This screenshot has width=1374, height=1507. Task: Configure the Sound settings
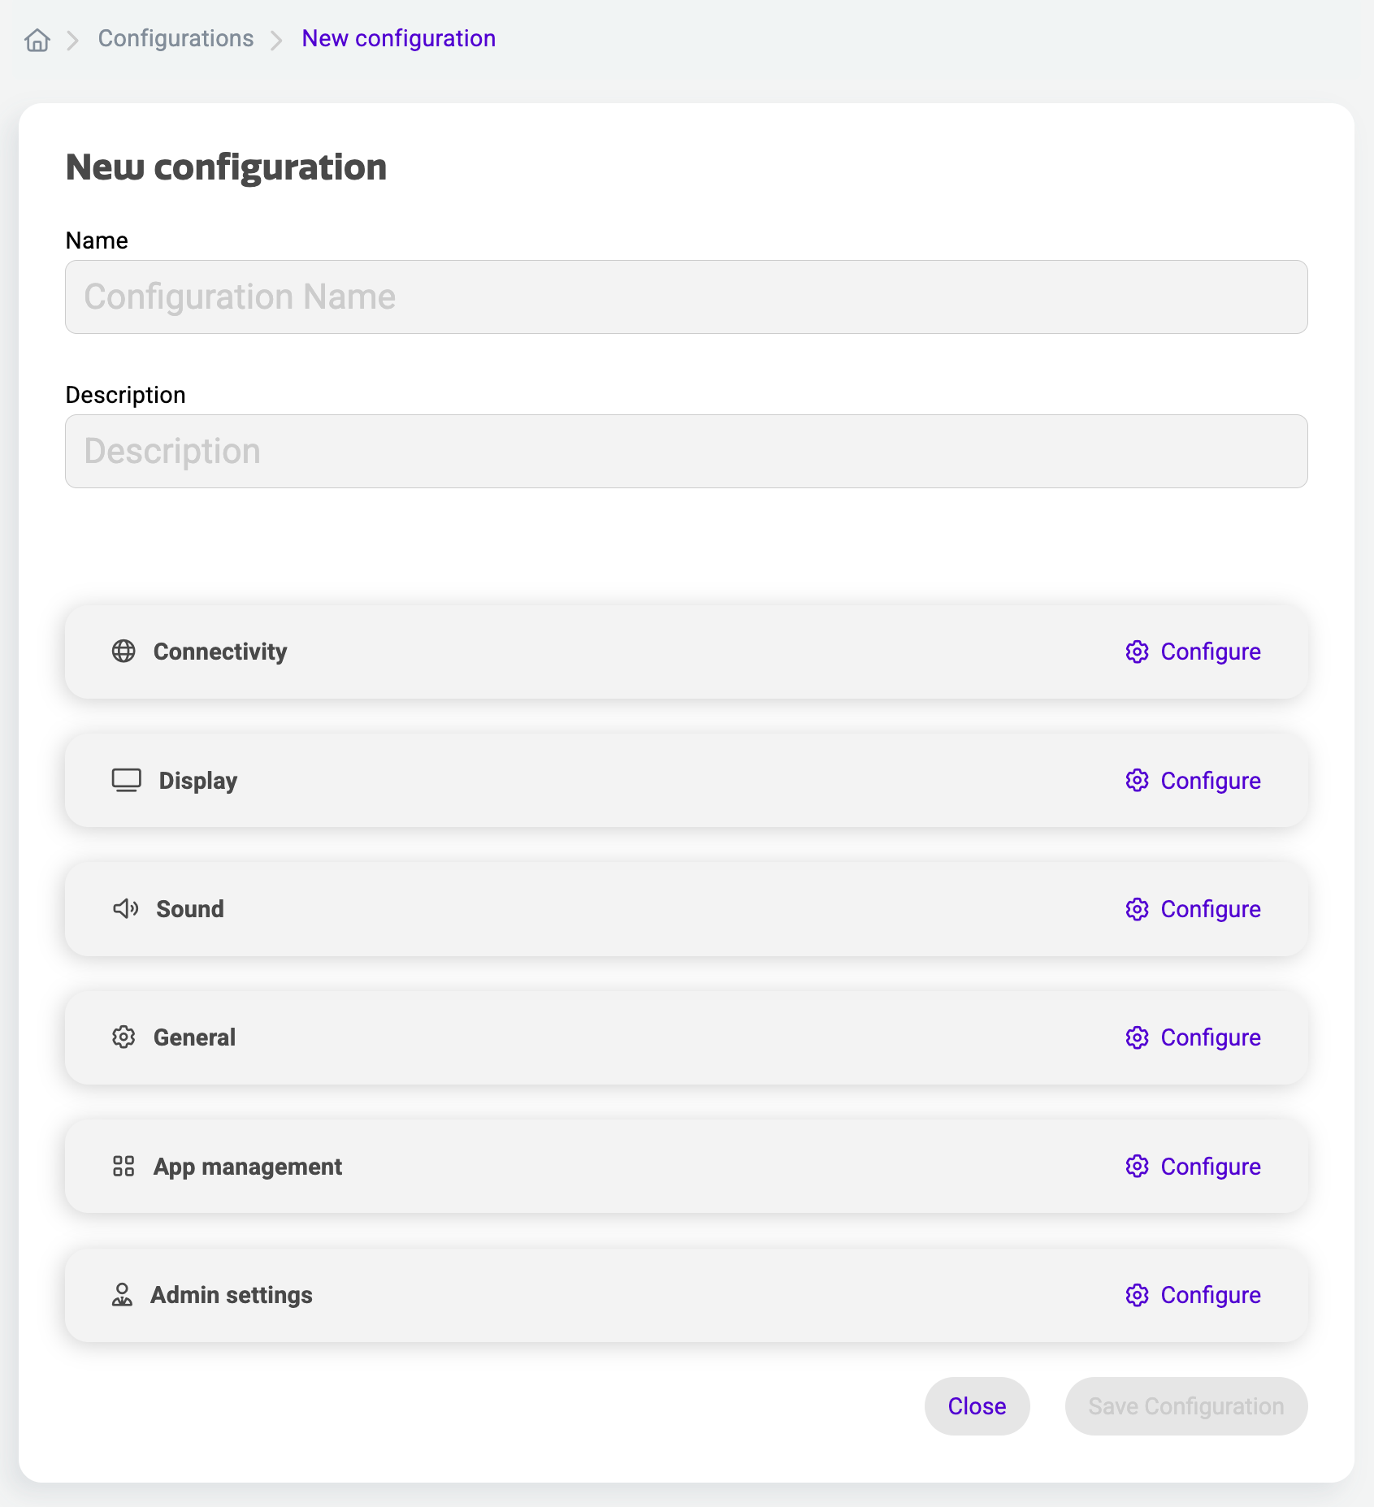point(1211,909)
